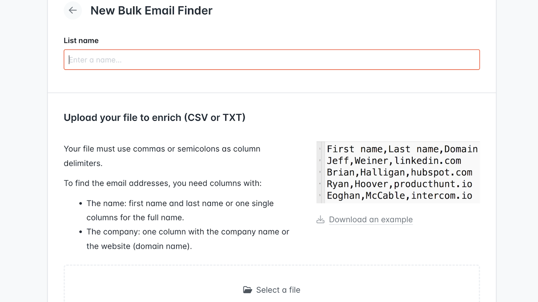Click the example CSV preview's line-number gutter

(321, 172)
